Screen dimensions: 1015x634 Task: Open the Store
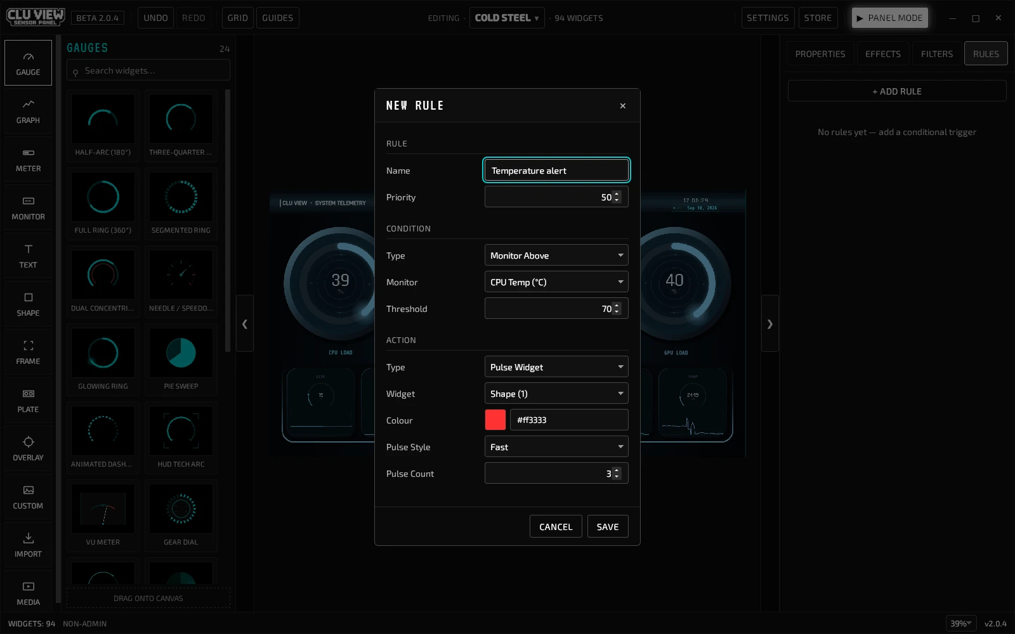tap(818, 18)
